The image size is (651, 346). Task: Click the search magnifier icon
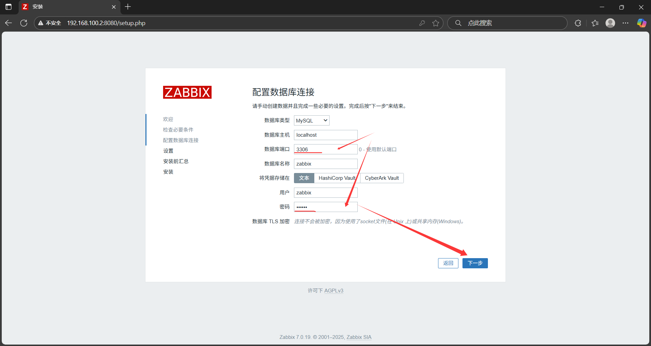[458, 23]
